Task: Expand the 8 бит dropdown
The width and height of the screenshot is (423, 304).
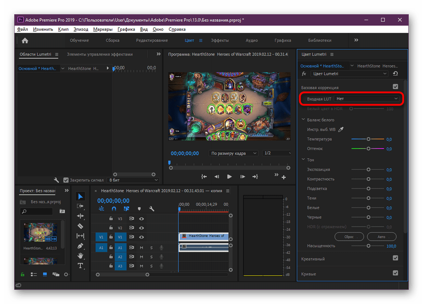Action: [x=133, y=180]
